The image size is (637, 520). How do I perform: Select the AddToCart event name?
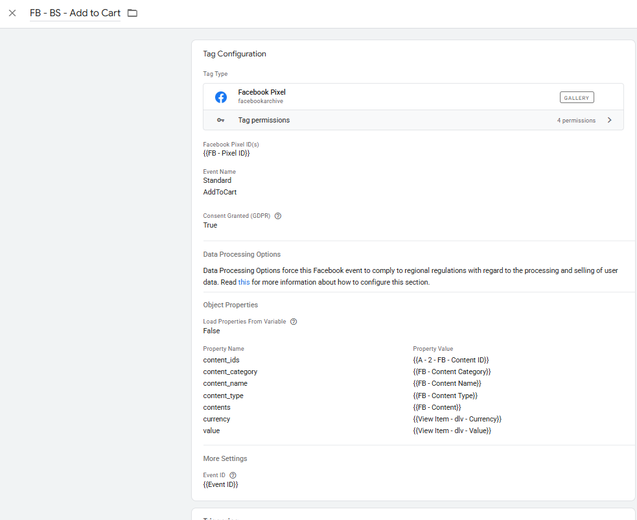click(220, 192)
